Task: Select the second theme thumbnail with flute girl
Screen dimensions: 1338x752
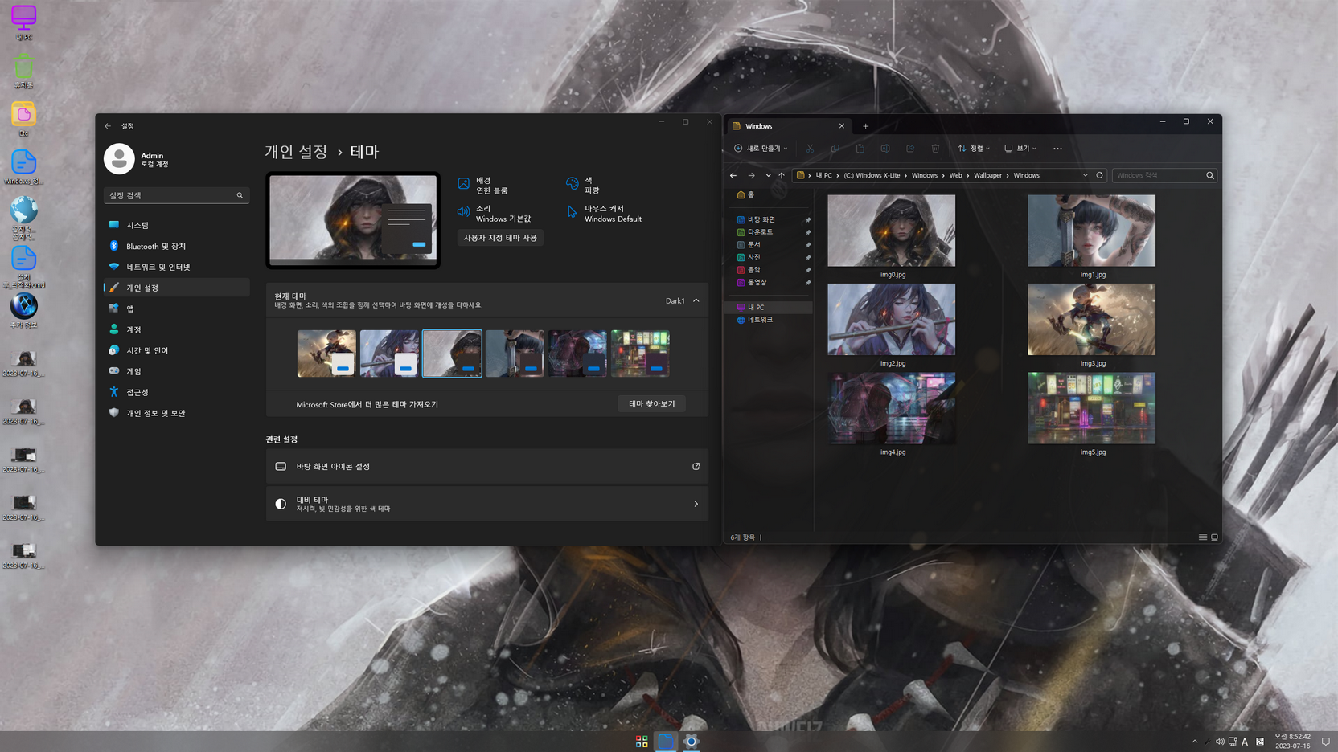Action: tap(389, 354)
